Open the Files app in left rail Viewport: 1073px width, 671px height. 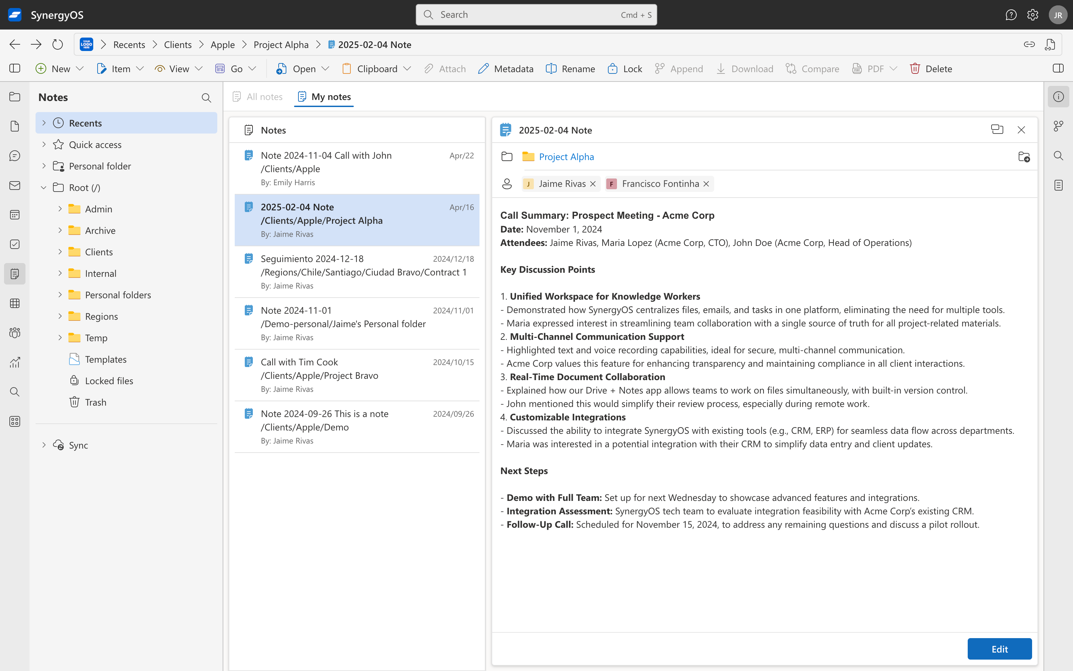coord(15,97)
